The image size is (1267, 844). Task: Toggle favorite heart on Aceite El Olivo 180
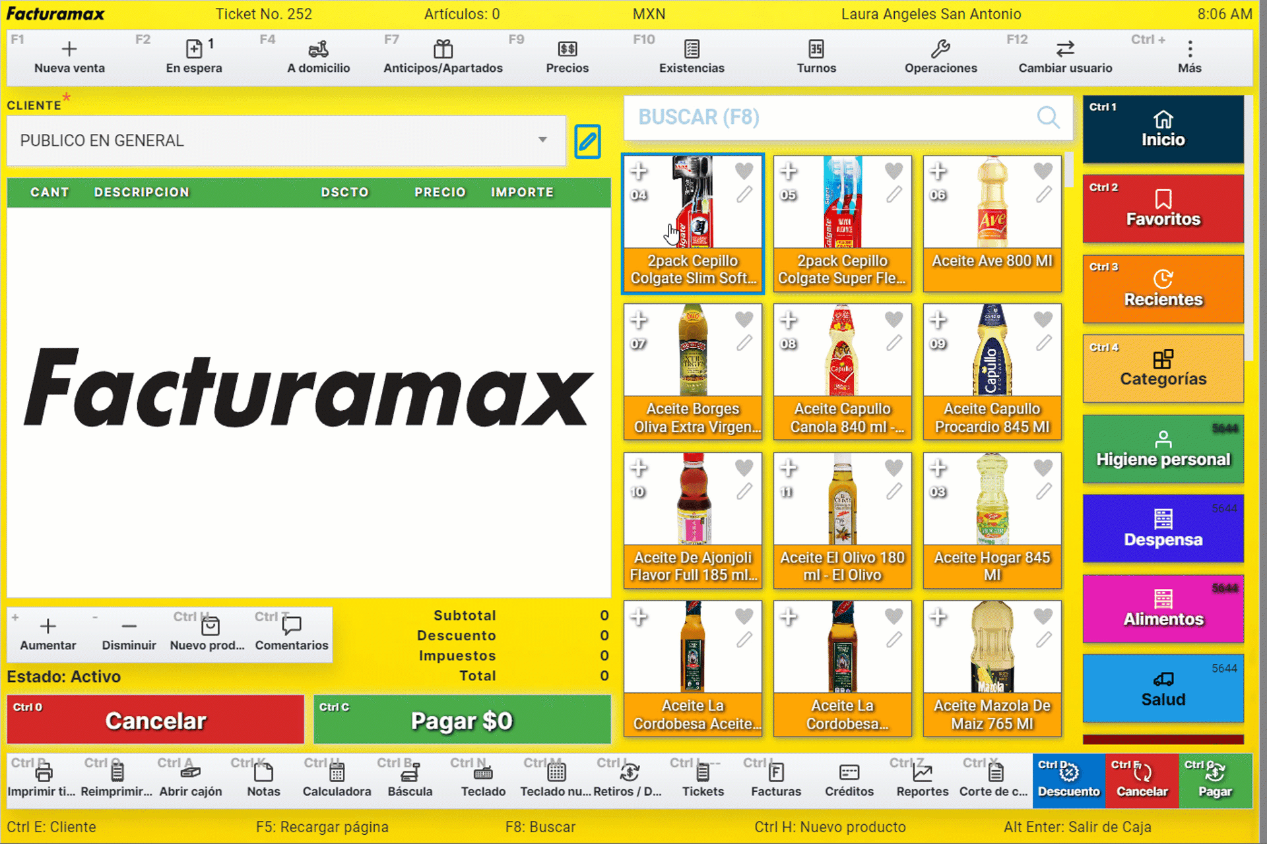click(x=893, y=467)
